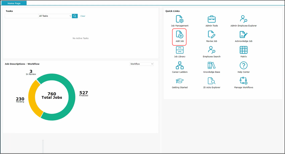
Task: Click the Add Job icon
Action: (x=179, y=35)
